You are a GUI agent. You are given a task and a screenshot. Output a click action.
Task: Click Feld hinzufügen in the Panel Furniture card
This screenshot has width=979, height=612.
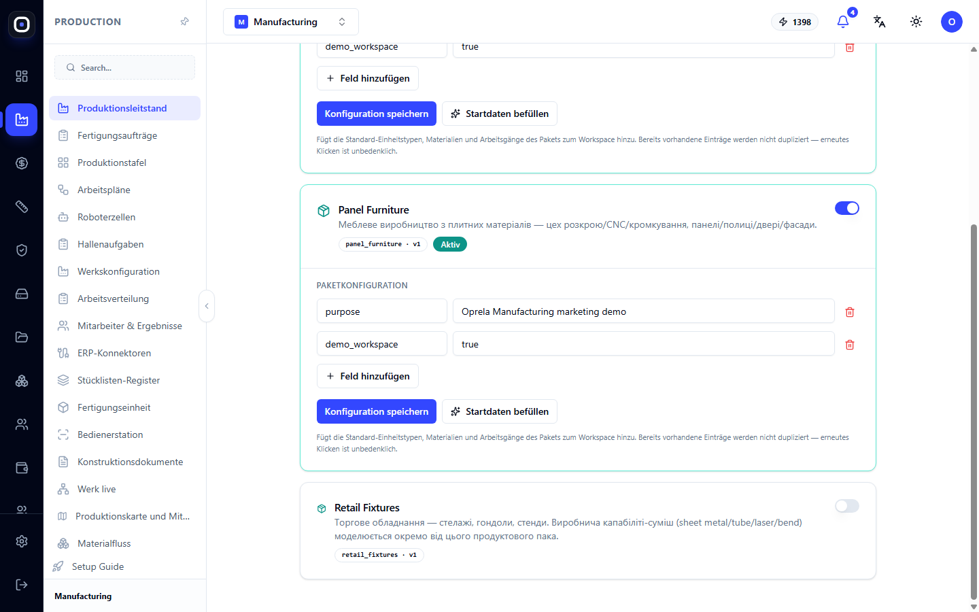[x=368, y=376]
